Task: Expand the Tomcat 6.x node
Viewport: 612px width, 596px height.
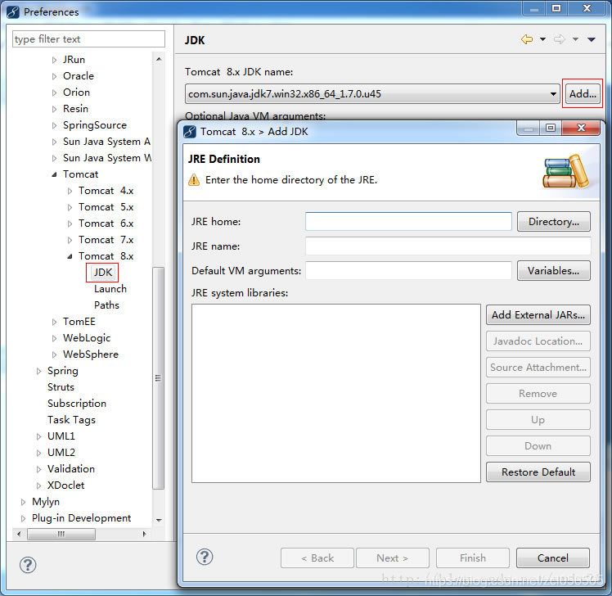Action: coord(70,223)
